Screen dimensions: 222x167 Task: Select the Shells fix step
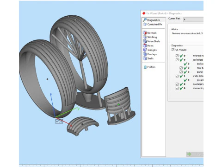[148, 58]
